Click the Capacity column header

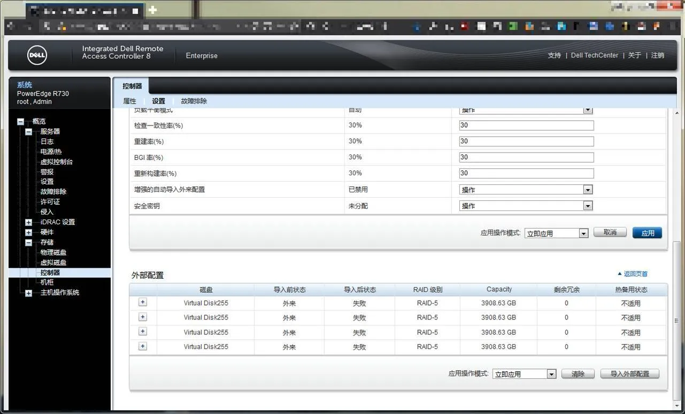click(x=499, y=290)
